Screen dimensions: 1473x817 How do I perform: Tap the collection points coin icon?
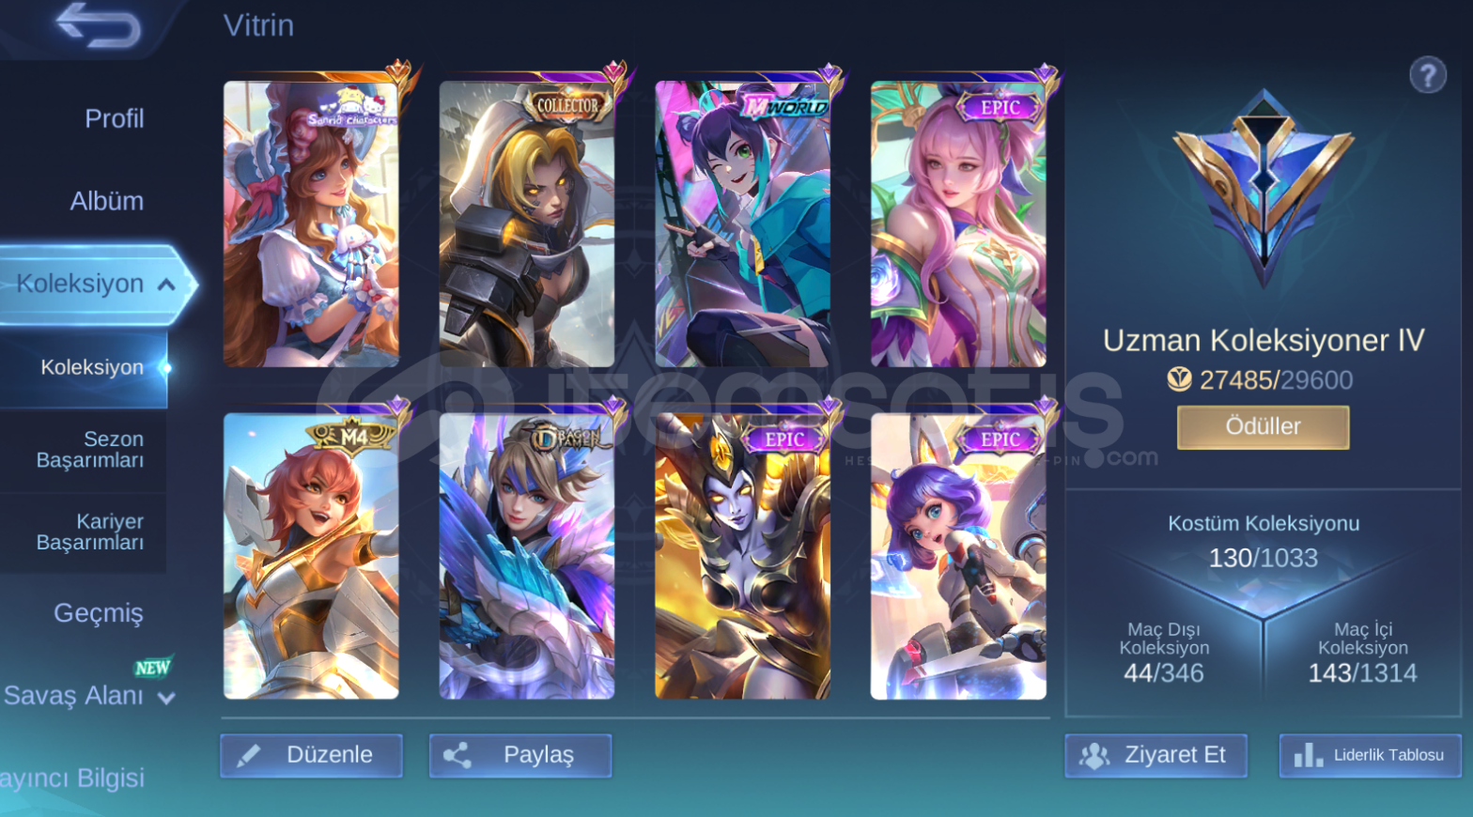[x=1179, y=379]
